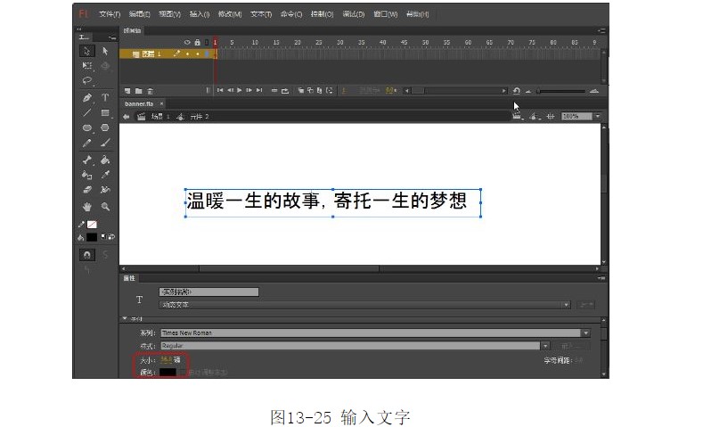Click the back arrow in edit bar
Image resolution: width=703 pixels, height=427 pixels.
(x=127, y=116)
